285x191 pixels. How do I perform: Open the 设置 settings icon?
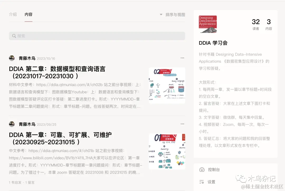tap(202, 181)
